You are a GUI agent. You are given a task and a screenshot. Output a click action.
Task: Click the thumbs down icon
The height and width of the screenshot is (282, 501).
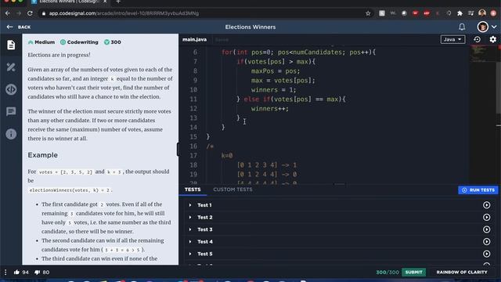(37, 272)
